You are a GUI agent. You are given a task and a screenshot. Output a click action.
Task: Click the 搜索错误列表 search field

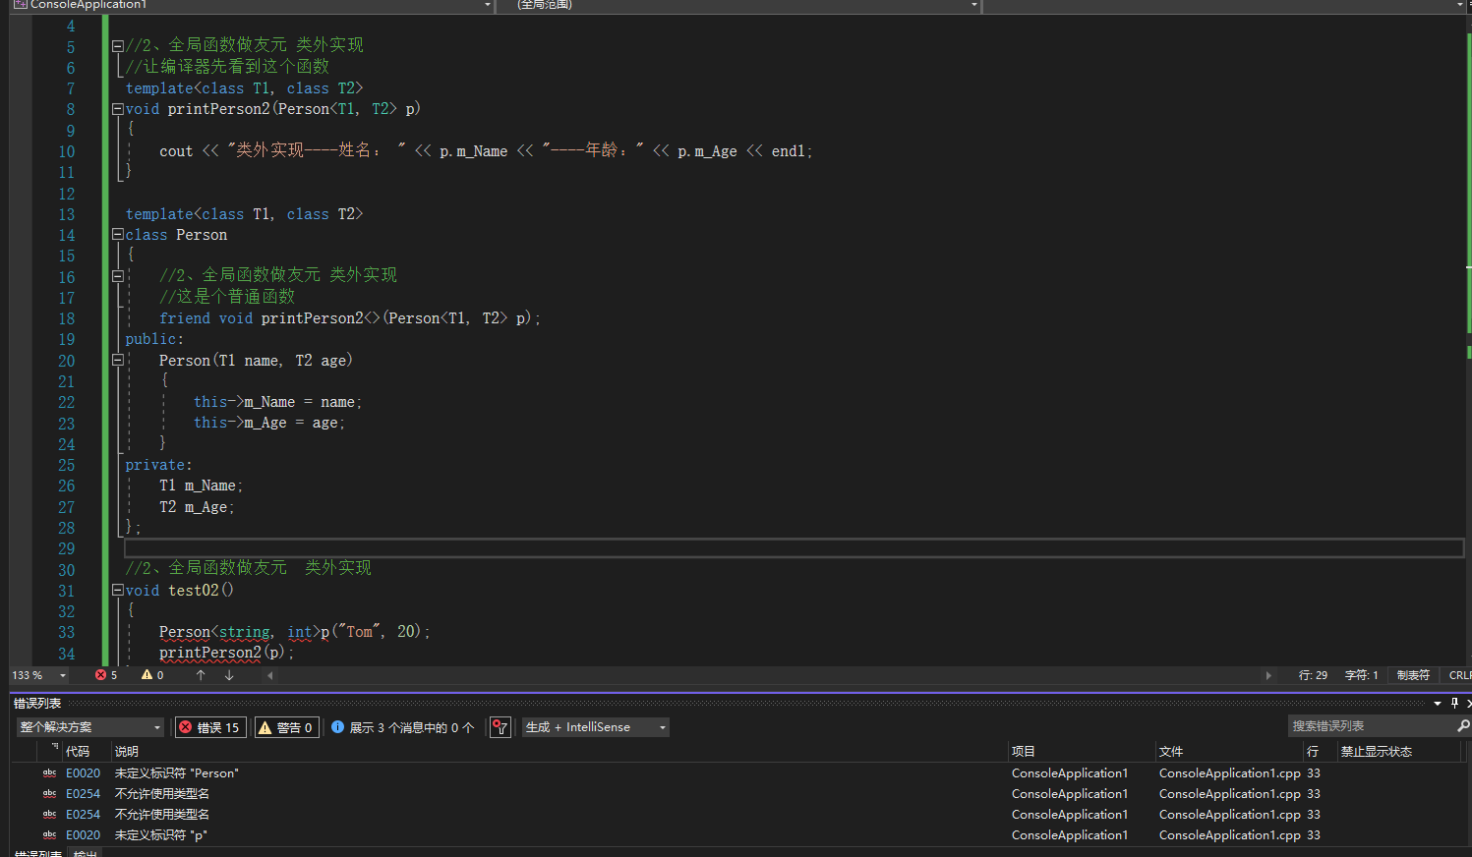pyautogui.click(x=1370, y=726)
